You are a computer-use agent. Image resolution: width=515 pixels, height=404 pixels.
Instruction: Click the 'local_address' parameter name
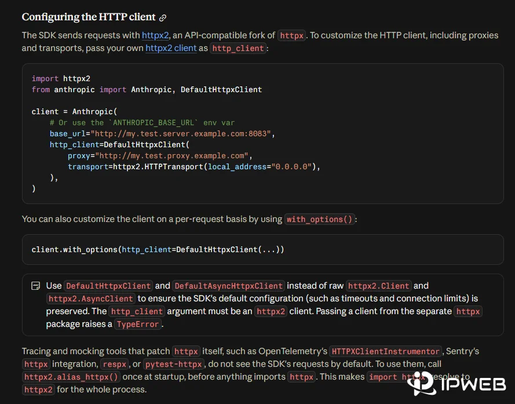pos(237,167)
